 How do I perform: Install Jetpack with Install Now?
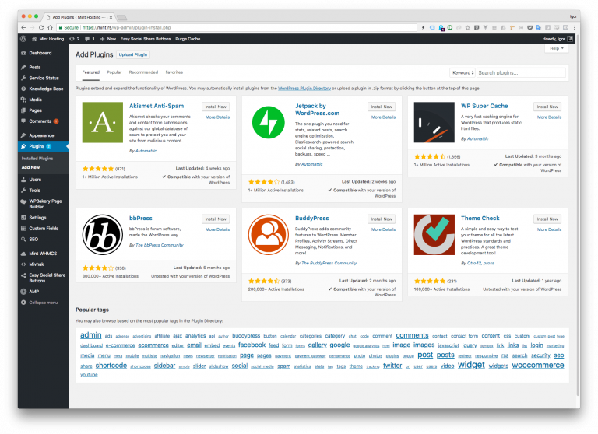(382, 107)
